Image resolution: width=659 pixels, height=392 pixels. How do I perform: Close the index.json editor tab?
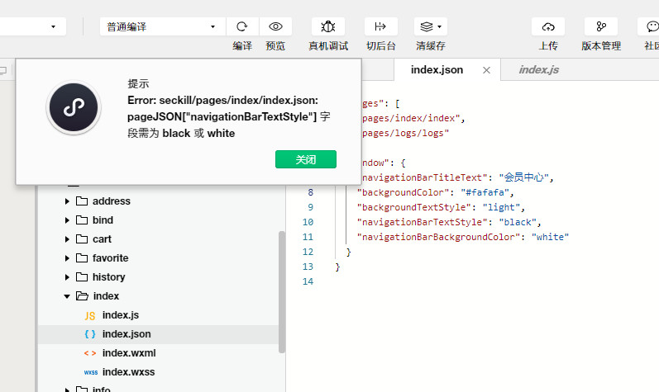[x=486, y=70]
